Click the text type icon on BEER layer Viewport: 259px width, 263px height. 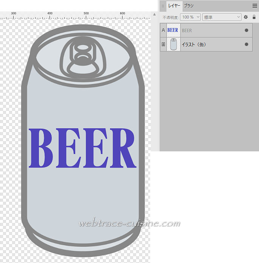click(163, 30)
